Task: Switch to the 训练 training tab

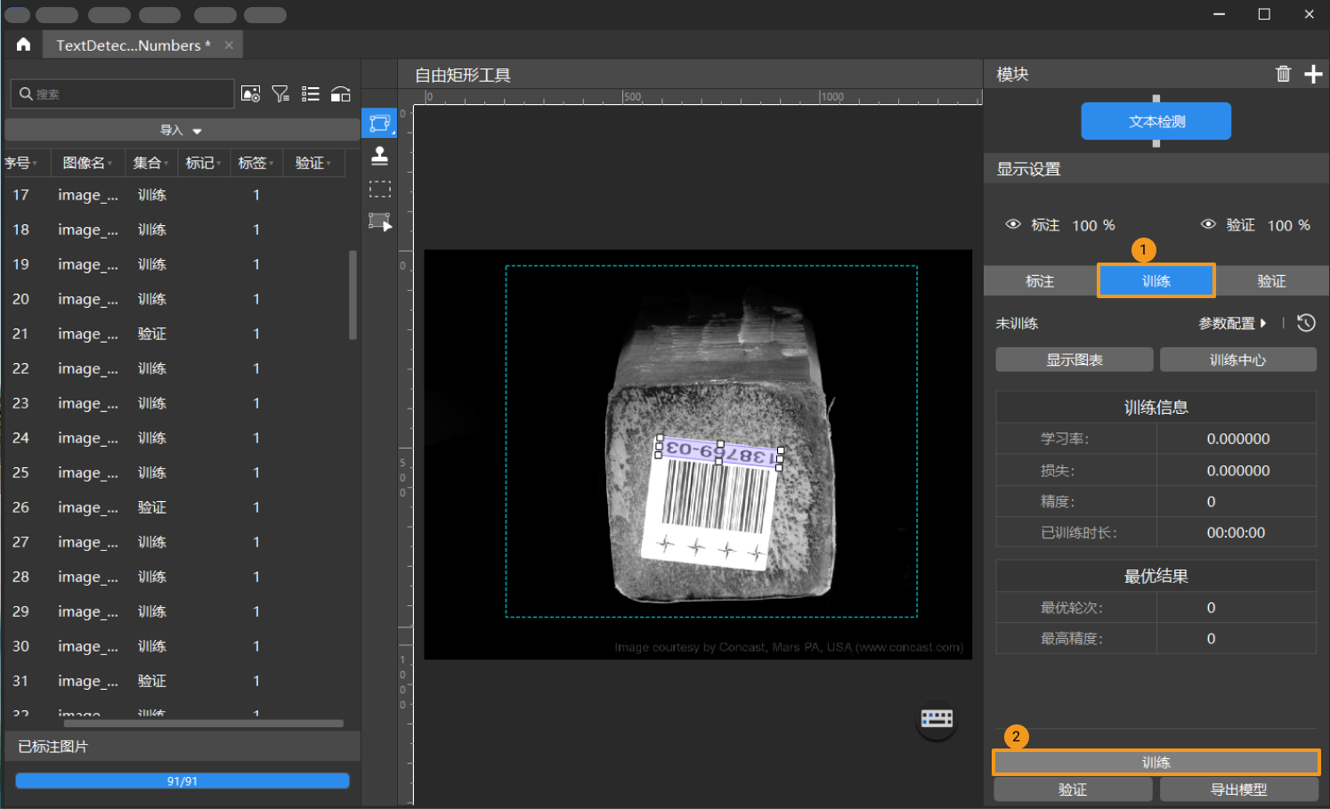Action: point(1156,281)
